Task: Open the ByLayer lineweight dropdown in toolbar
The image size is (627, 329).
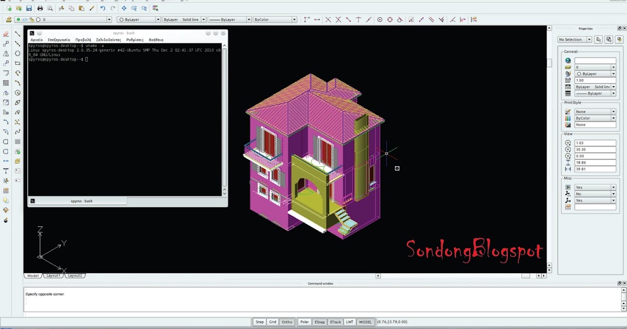Action: 229,20
